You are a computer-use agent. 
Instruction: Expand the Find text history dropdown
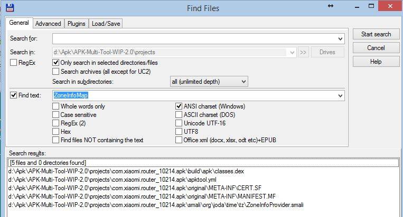pyautogui.click(x=341, y=96)
